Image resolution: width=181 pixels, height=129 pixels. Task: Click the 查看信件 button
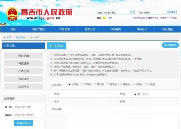170,45
